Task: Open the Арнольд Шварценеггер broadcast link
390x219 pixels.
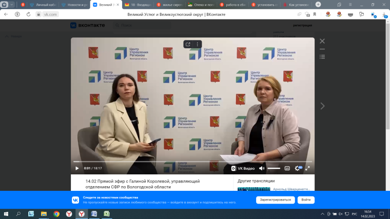Action: [291, 189]
